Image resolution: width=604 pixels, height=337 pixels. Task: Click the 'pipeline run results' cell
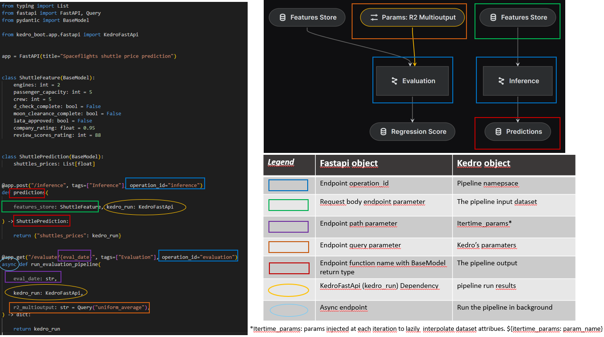coord(514,289)
